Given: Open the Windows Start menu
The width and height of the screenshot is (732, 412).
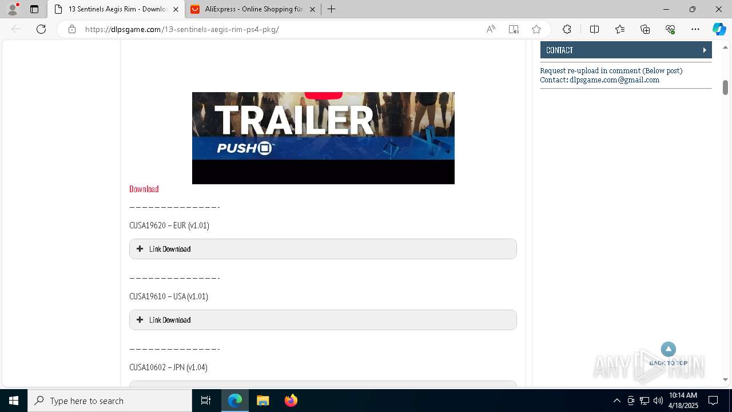Looking at the screenshot, I should [x=14, y=401].
